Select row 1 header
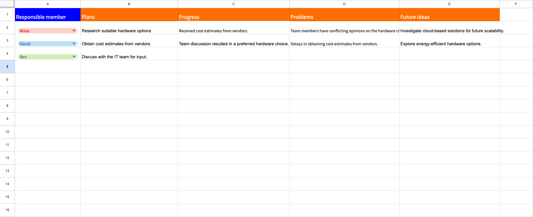 click(7, 15)
